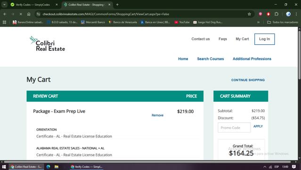
Task: Remove the Exam Prep Live package
Action: coord(157,115)
